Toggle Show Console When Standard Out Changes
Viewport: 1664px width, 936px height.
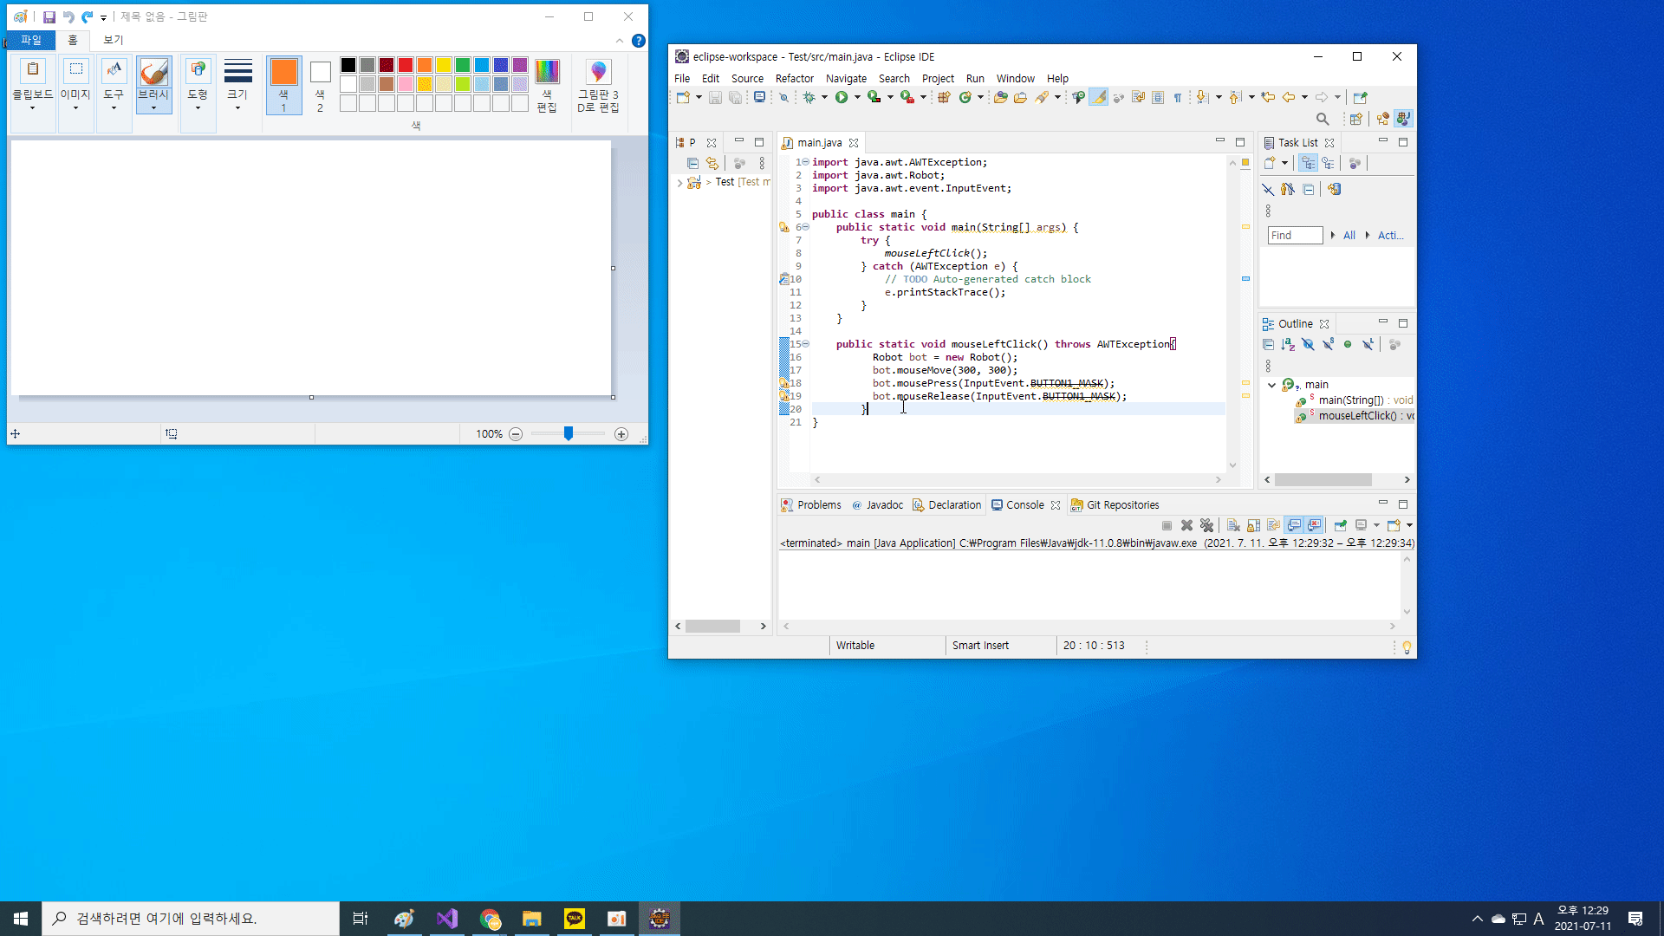point(1294,525)
